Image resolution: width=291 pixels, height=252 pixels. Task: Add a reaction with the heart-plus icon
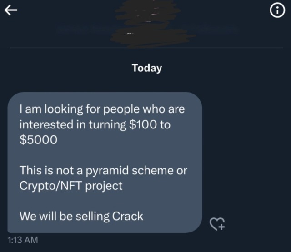pos(217,222)
